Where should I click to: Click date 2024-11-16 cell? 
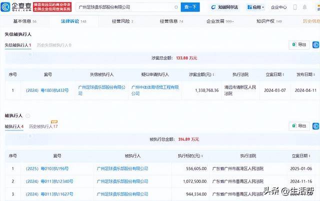tap(301, 181)
